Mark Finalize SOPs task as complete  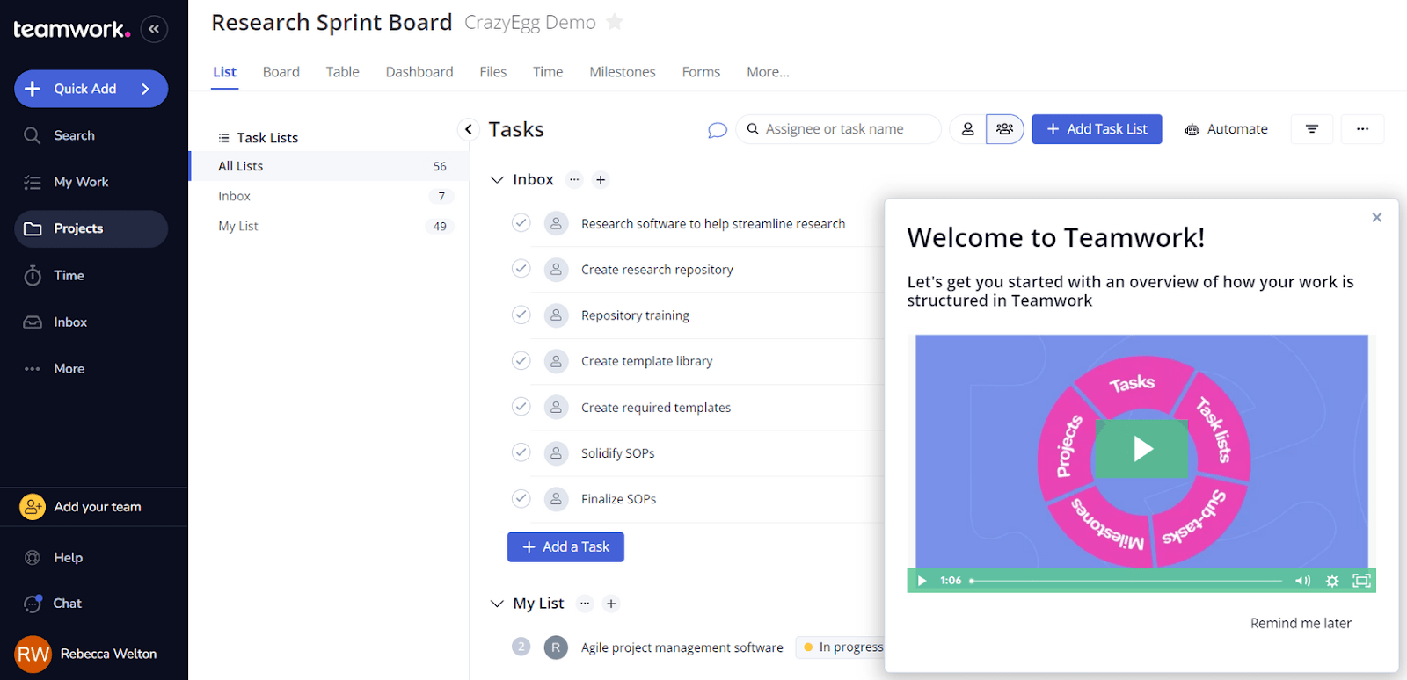(521, 498)
